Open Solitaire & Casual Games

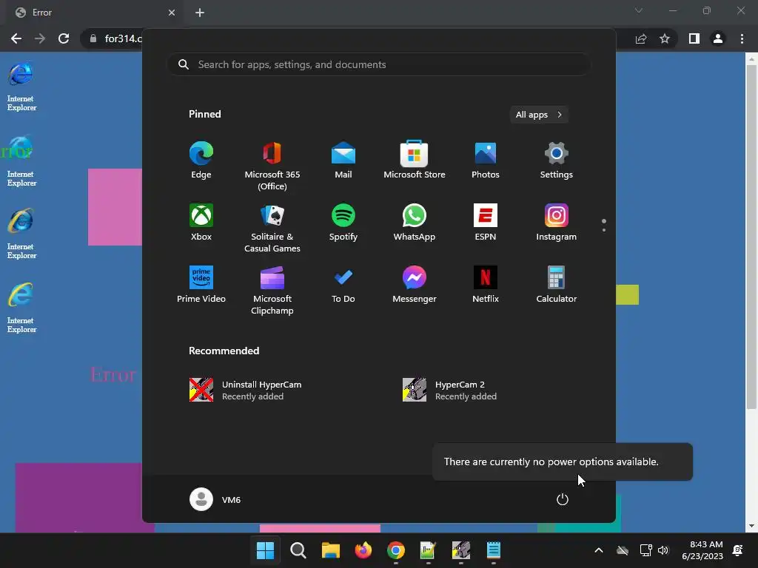pyautogui.click(x=272, y=229)
